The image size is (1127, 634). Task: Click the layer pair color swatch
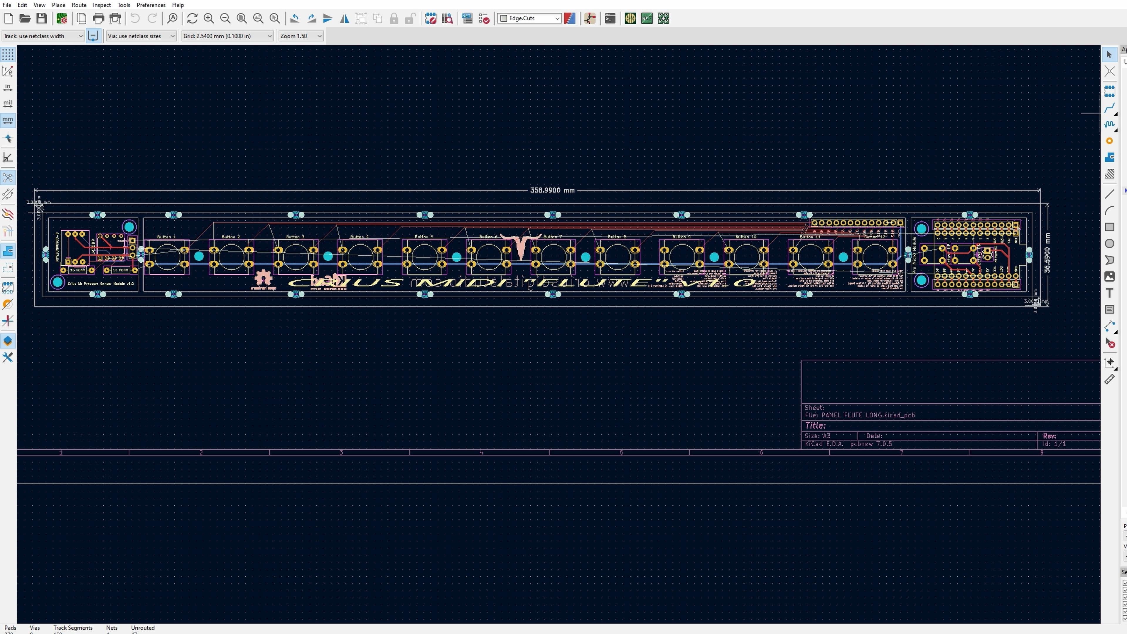[570, 18]
